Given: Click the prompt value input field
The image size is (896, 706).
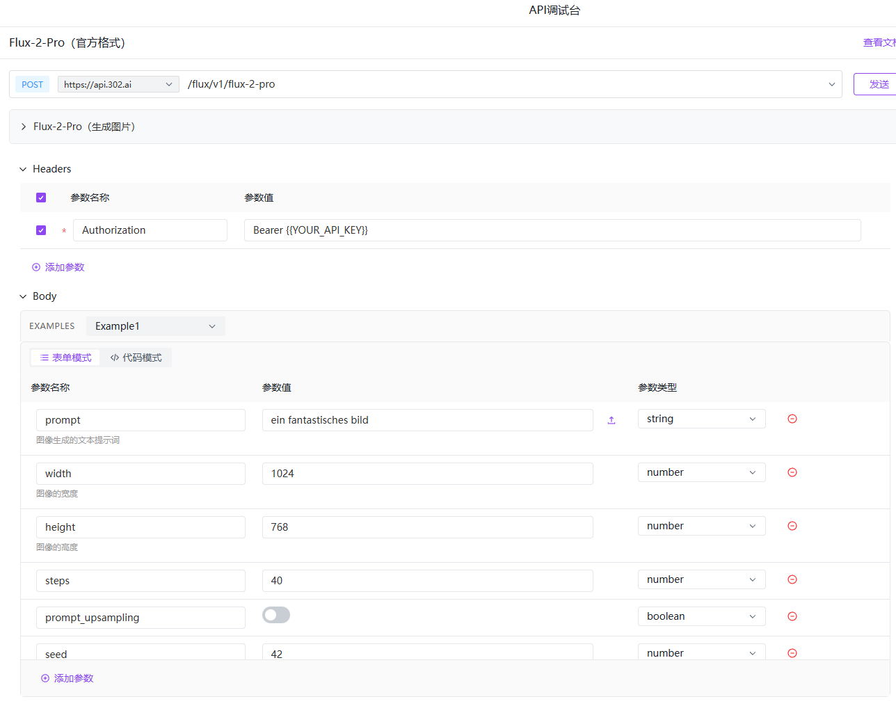Looking at the screenshot, I should [427, 420].
